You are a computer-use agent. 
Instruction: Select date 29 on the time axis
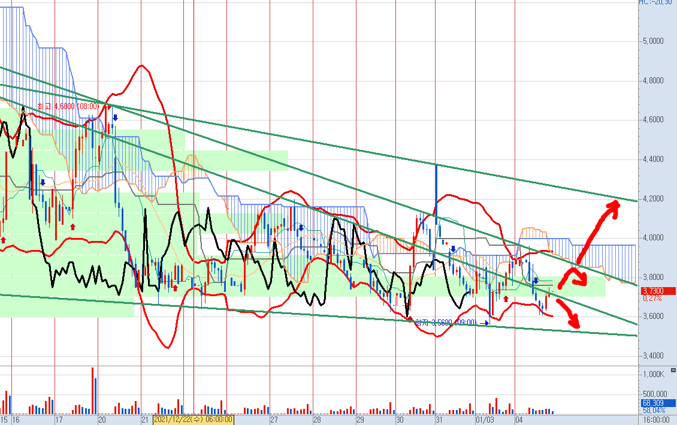click(x=360, y=420)
